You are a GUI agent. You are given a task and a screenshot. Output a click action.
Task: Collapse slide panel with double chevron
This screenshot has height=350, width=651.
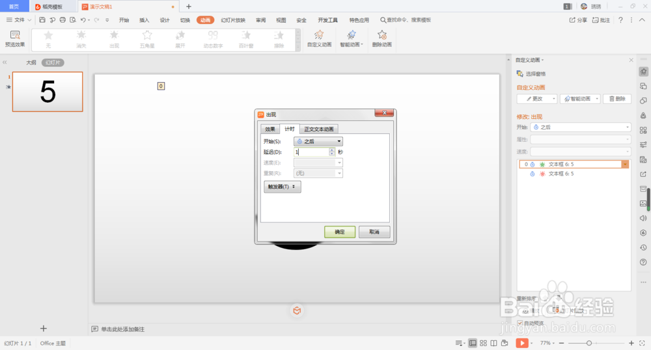[x=5, y=62]
